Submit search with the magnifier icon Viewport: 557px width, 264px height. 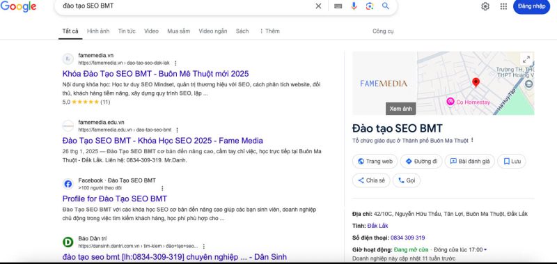[386, 6]
